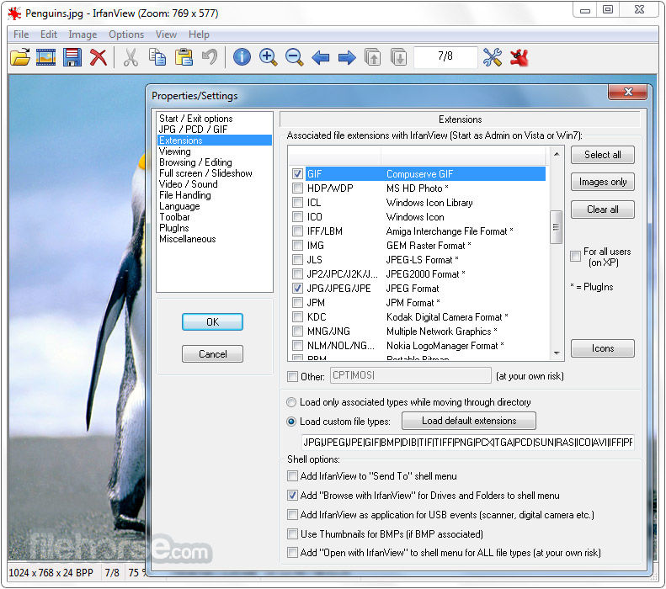Click the extensions list scrollbar thumb
The image size is (666, 589).
click(556, 227)
